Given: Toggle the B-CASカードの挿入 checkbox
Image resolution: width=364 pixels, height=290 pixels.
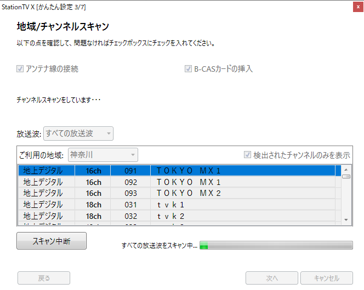Looking at the screenshot, I should [x=188, y=69].
